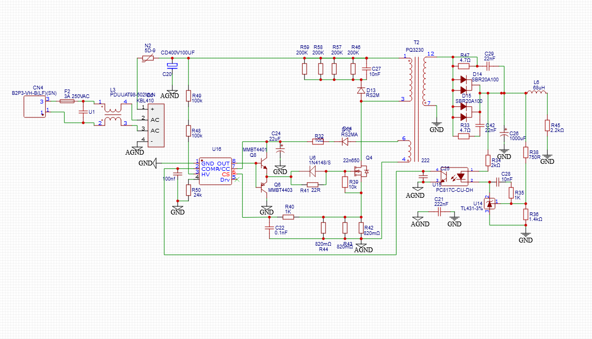Click the R59 200K resistor

(304, 68)
